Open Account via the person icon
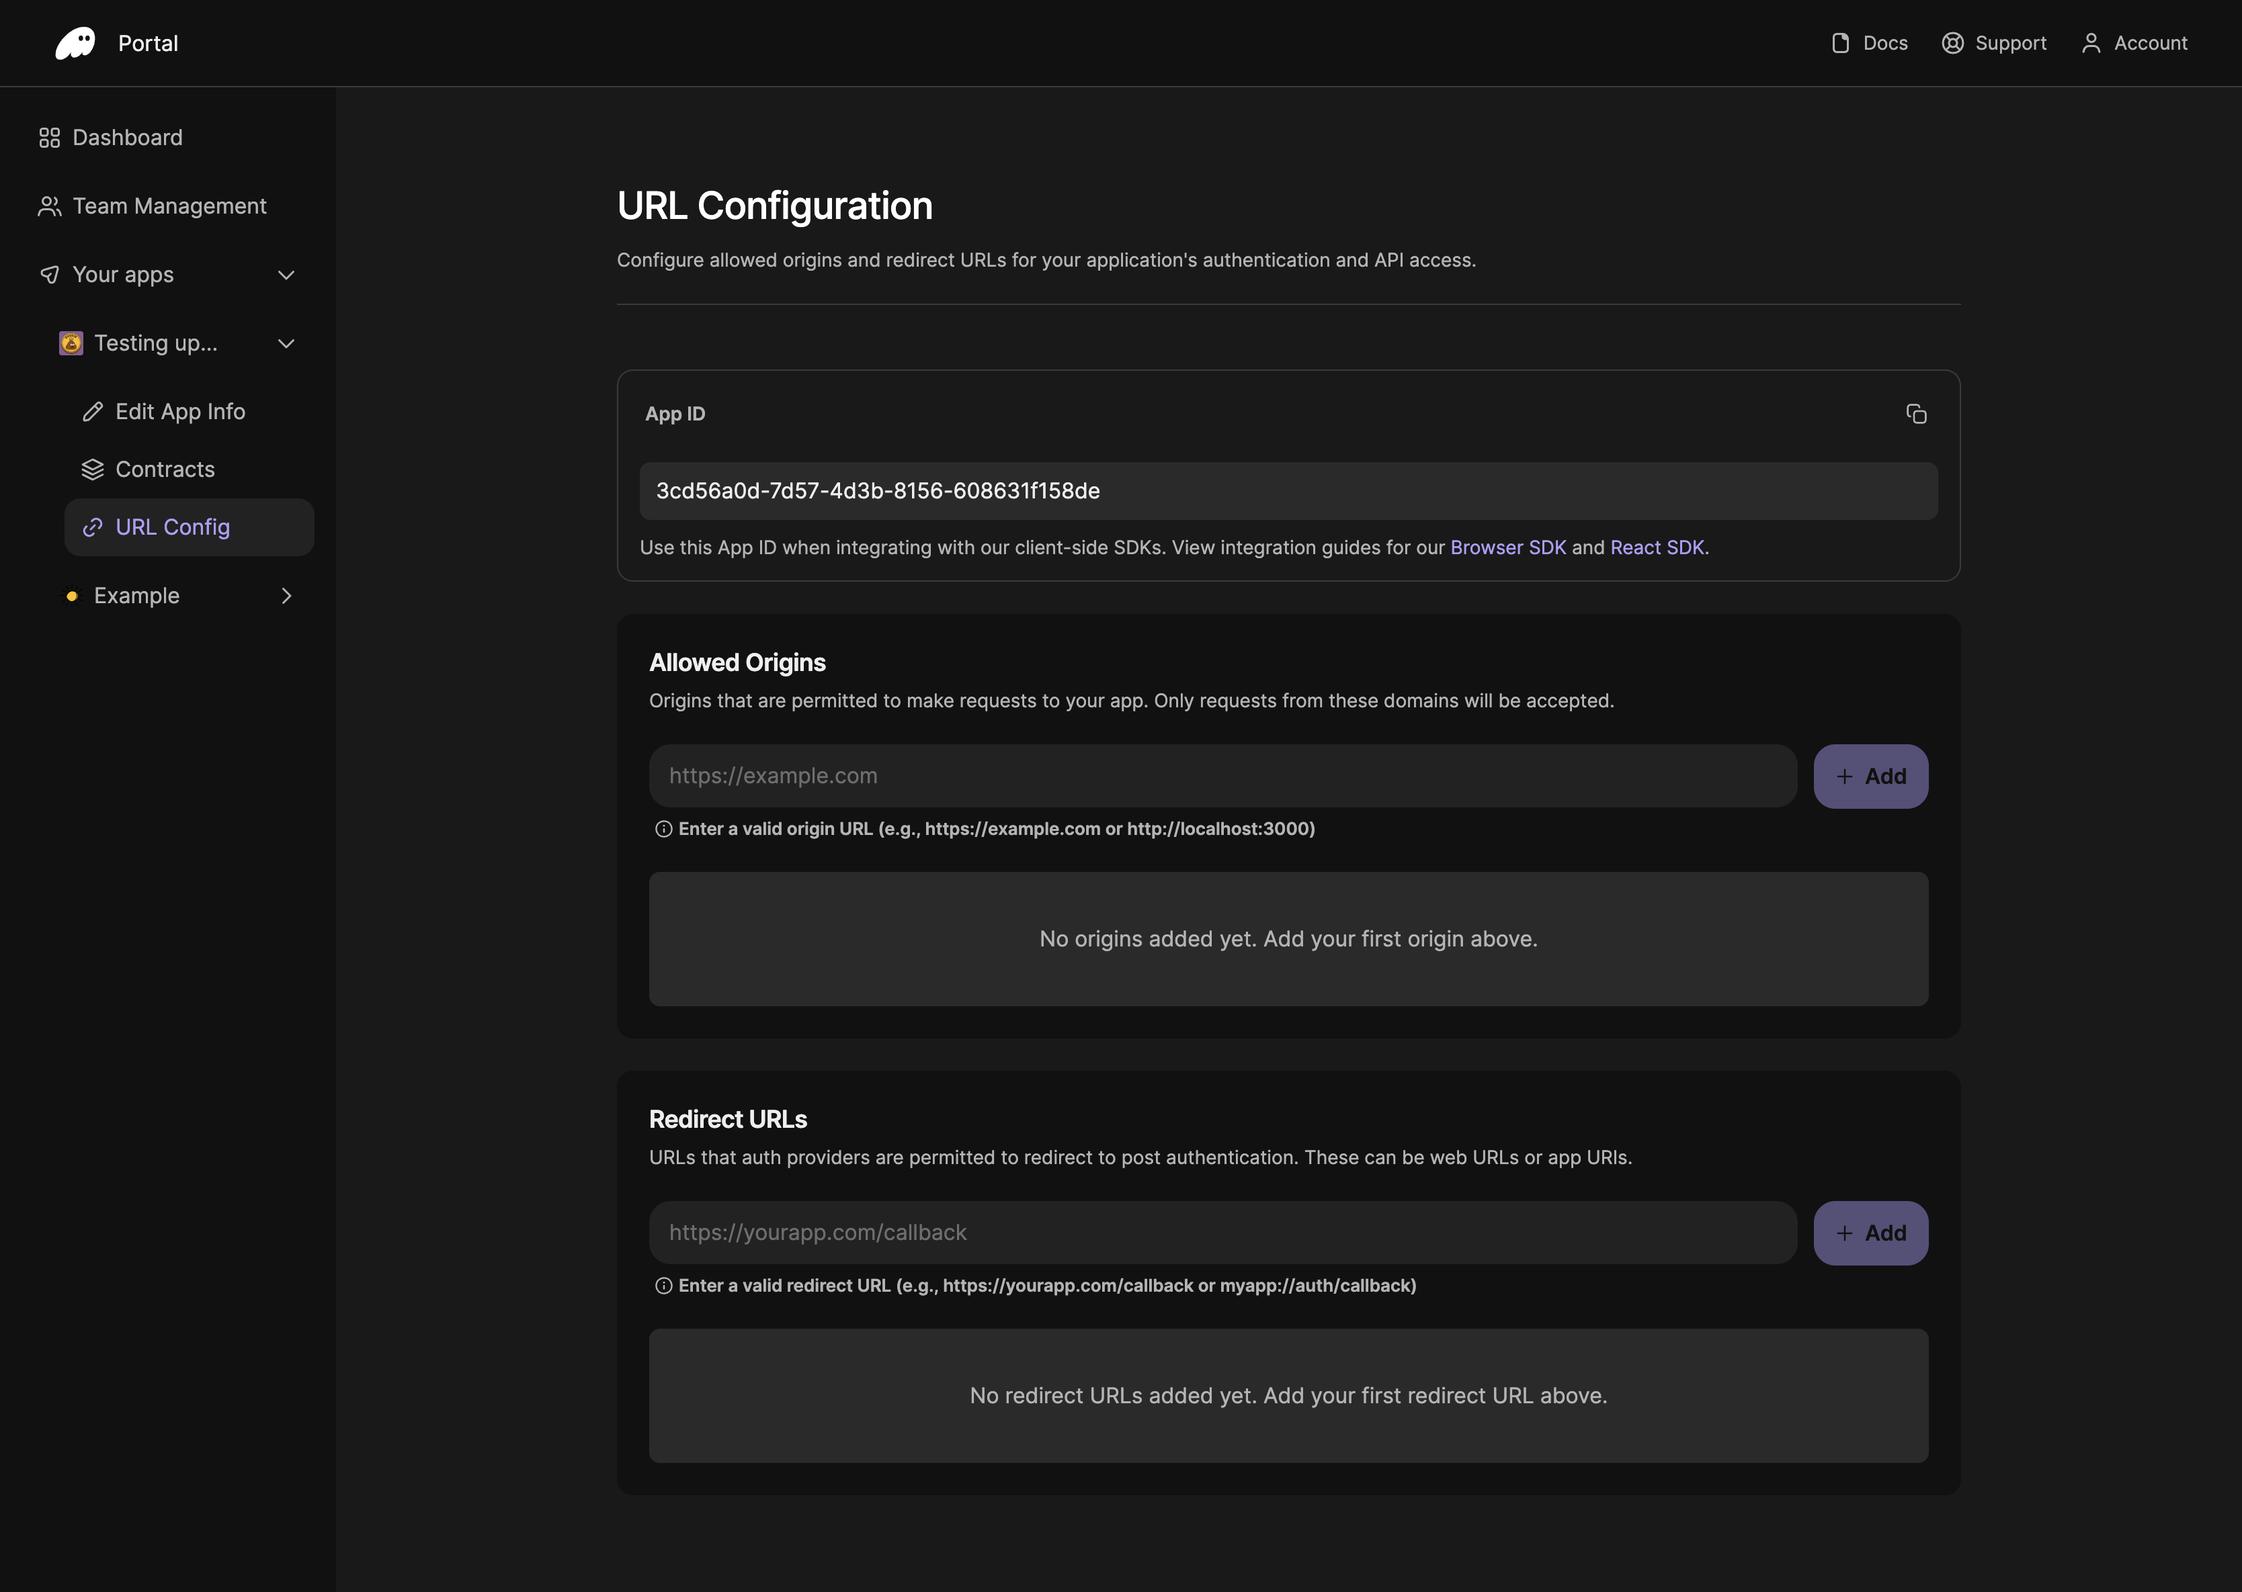This screenshot has height=1592, width=2242. [2090, 43]
